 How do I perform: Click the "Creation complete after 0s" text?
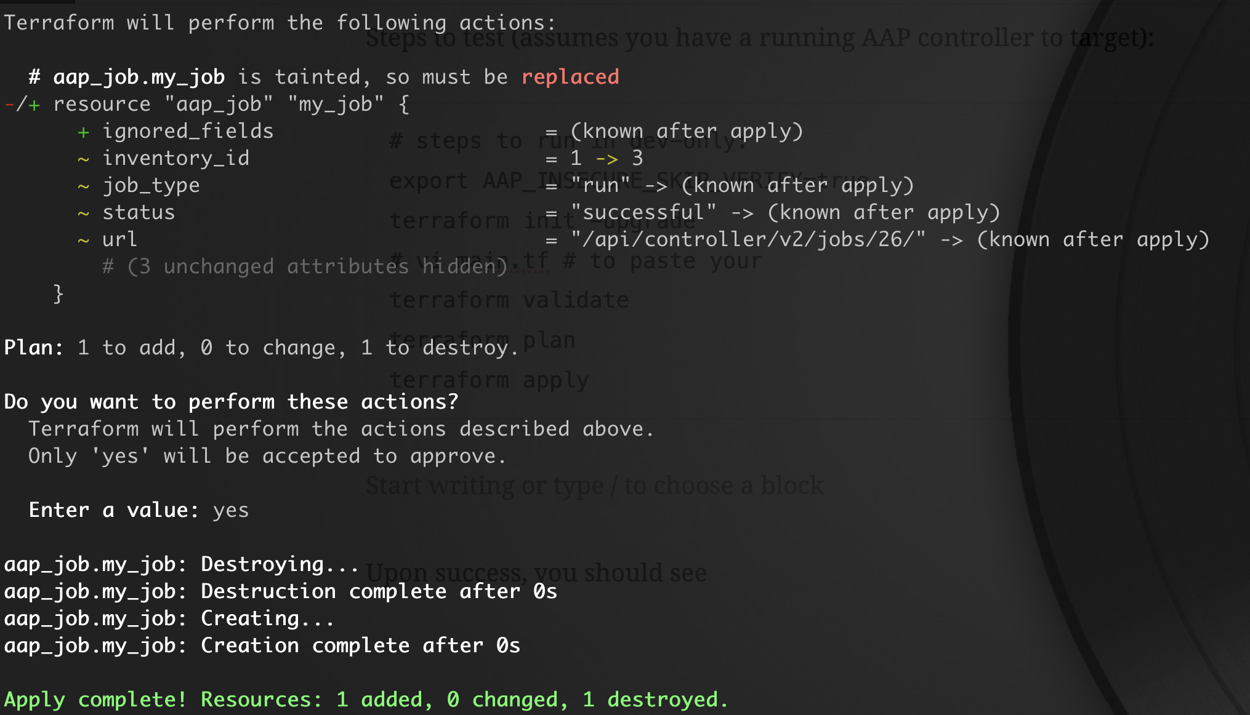(360, 645)
